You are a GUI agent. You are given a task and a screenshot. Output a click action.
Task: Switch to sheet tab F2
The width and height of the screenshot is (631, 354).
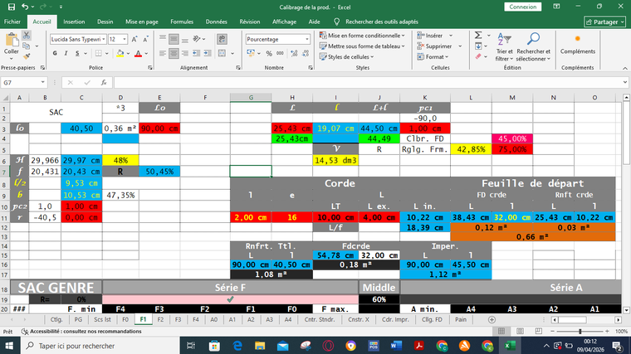tap(160, 319)
